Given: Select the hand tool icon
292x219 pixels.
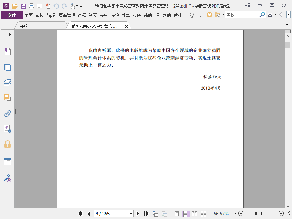Looking at the screenshot, I should pos(73,6).
